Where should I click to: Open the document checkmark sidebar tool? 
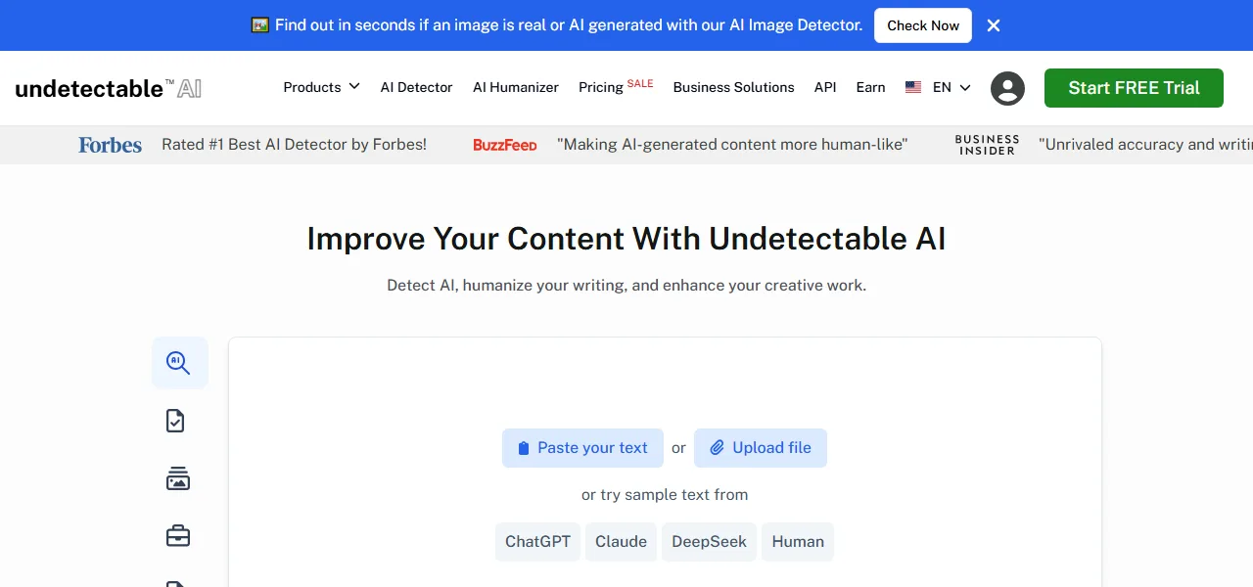pos(176,421)
